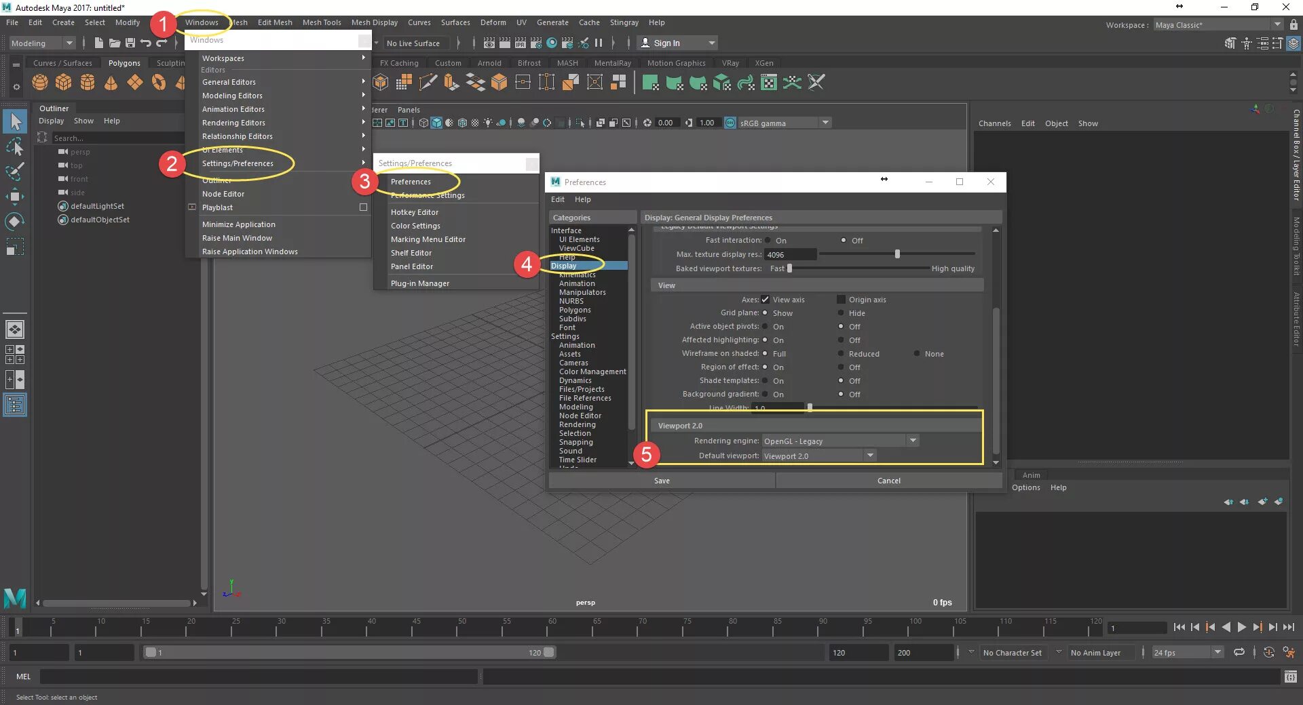The width and height of the screenshot is (1303, 705).
Task: Toggle the Playblast option box
Action: pos(363,207)
